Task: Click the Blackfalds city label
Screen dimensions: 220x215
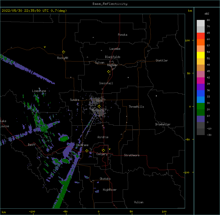Action: pyautogui.click(x=113, y=57)
